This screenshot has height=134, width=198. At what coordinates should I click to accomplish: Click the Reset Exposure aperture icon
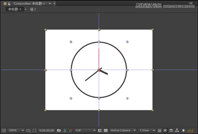click(x=183, y=130)
